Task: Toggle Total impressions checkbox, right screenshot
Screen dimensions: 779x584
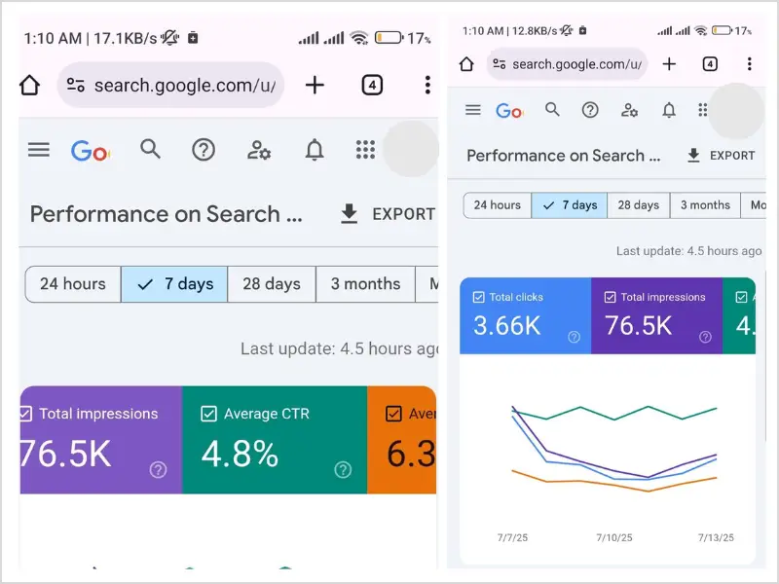Action: tap(610, 297)
